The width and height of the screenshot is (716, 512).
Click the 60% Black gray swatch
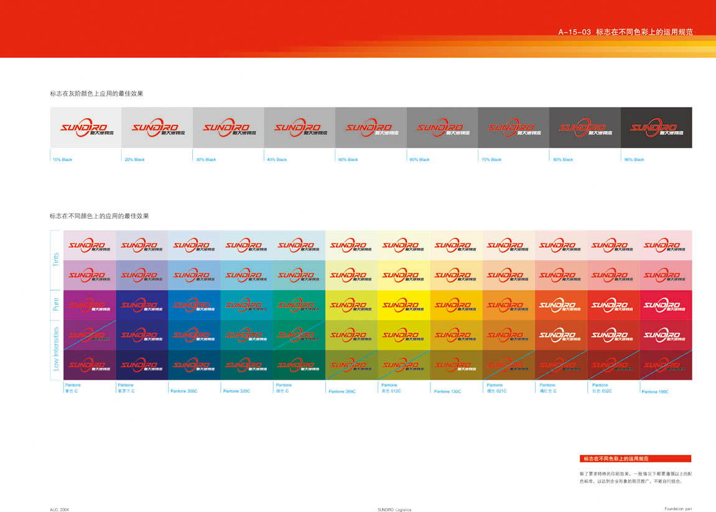442,127
